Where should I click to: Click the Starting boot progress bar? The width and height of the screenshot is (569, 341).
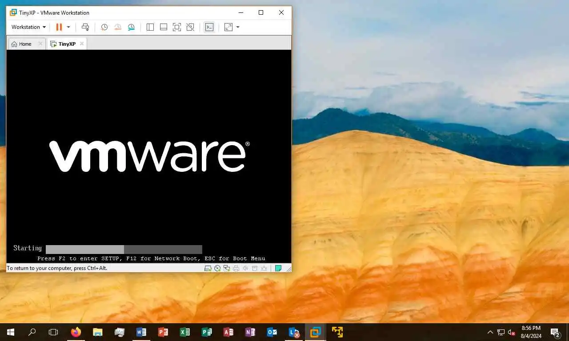(124, 250)
